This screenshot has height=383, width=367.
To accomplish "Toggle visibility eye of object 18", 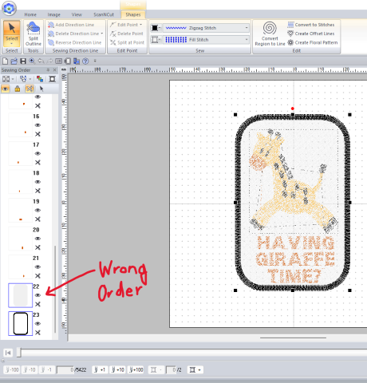I will [x=37, y=182].
